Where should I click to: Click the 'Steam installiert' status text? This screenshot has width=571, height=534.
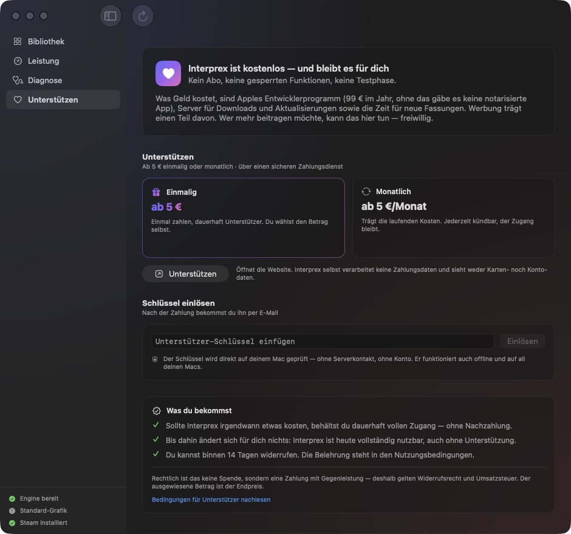tap(44, 522)
